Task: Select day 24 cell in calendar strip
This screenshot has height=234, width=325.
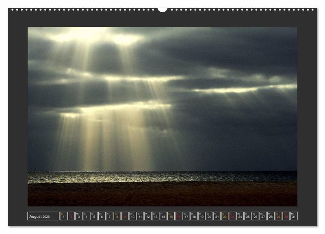Action: click(x=240, y=216)
